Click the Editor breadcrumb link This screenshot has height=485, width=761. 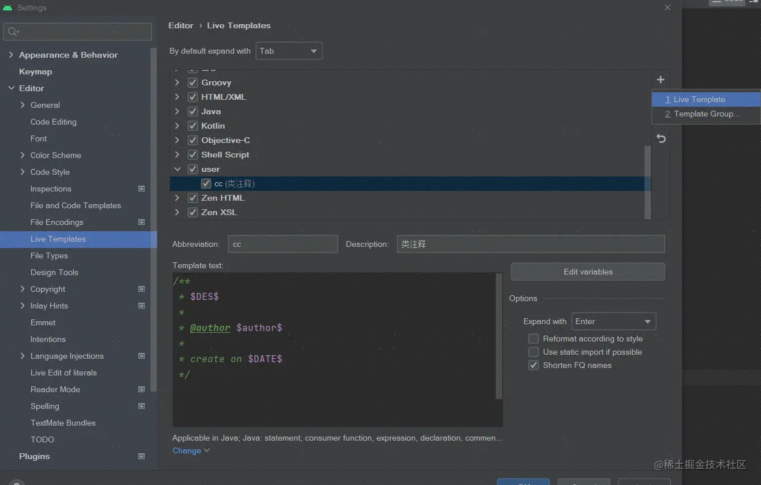181,25
